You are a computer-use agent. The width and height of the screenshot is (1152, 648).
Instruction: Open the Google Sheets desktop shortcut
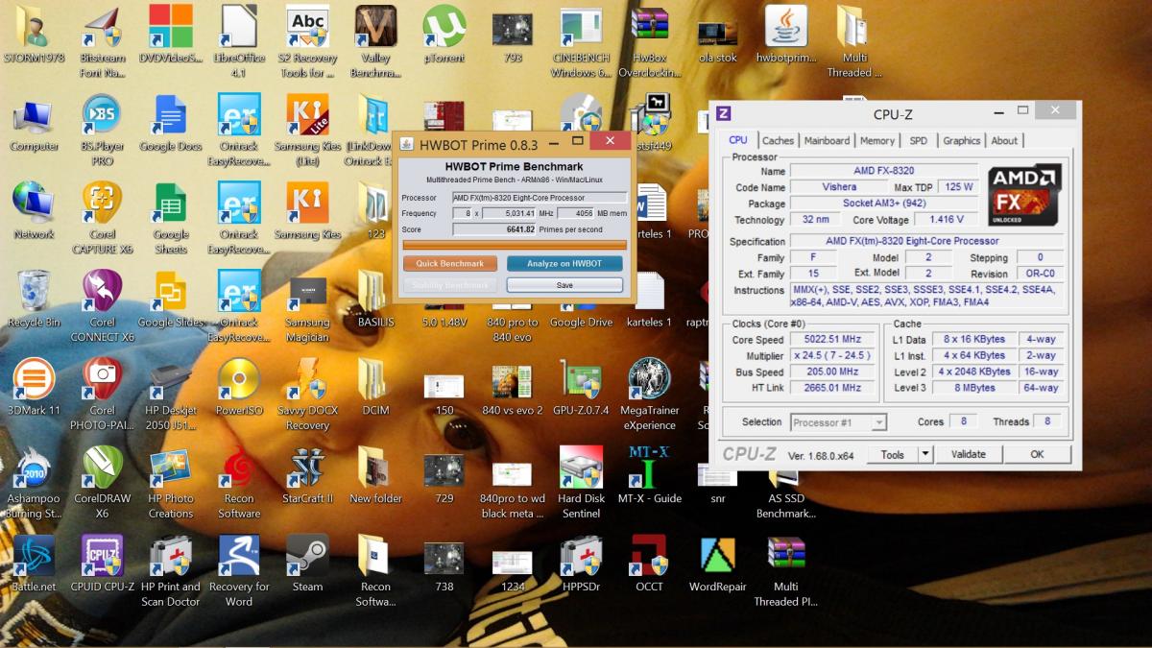click(170, 218)
